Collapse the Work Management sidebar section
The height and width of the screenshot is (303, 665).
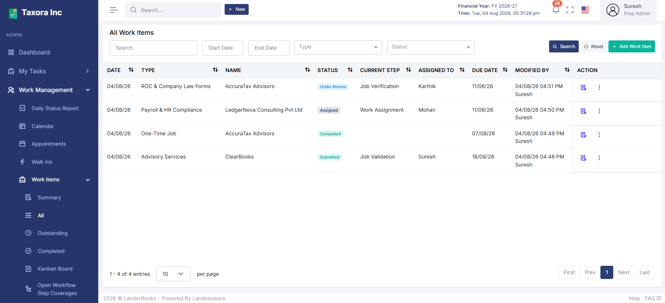49,90
